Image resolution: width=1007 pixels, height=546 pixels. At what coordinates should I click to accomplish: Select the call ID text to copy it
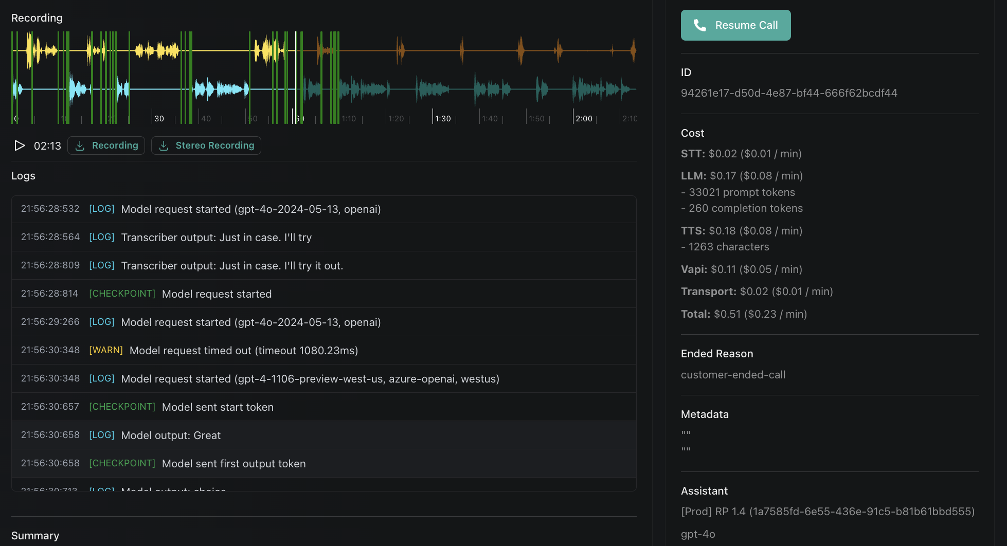[x=789, y=93]
